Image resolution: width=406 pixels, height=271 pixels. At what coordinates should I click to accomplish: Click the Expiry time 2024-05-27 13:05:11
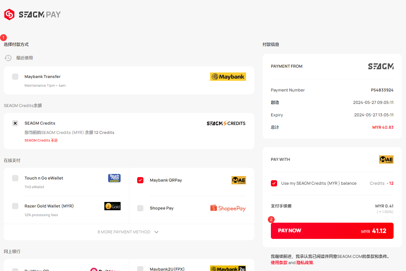click(374, 115)
